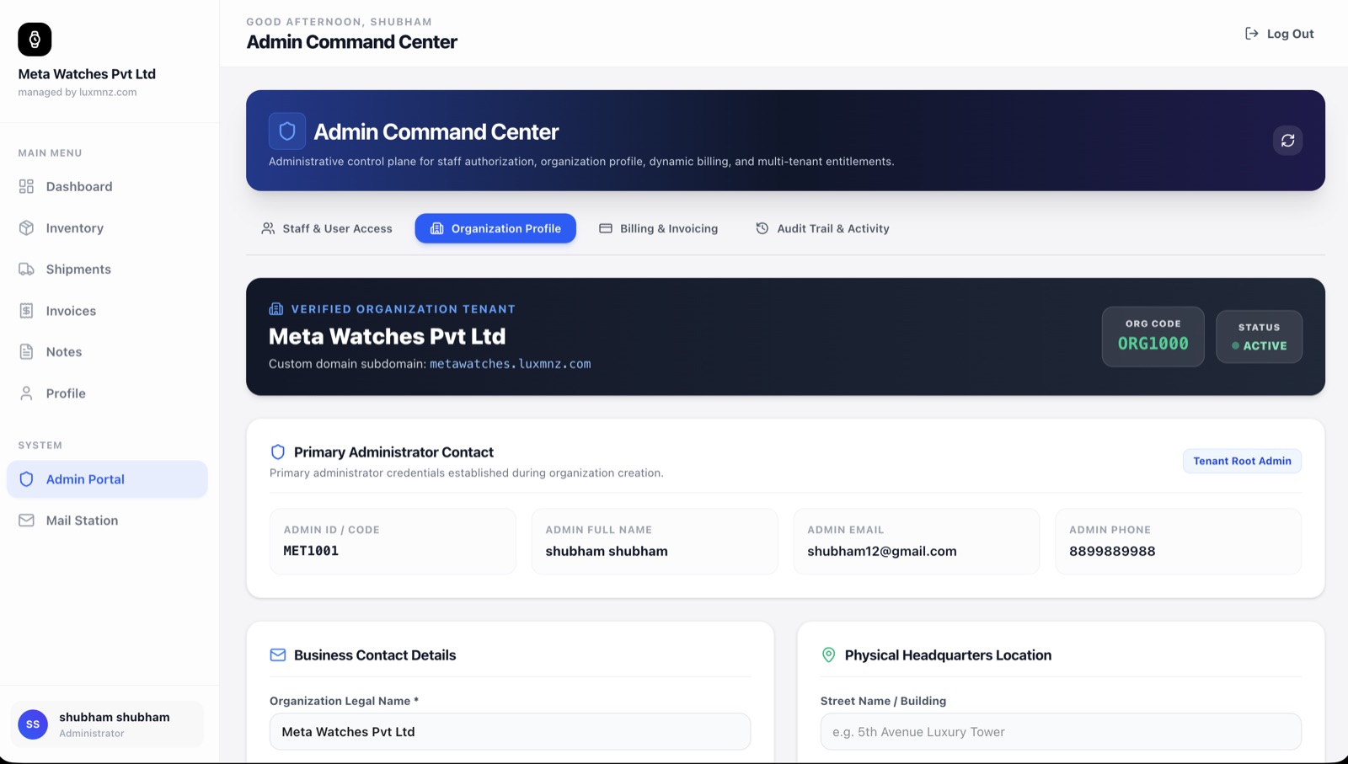Click the shubham shubham Administrator user card
Image resolution: width=1348 pixels, height=764 pixels.
(107, 724)
